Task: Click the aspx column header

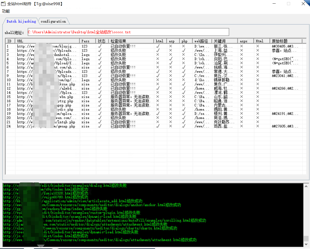Action: [x=245, y=41]
